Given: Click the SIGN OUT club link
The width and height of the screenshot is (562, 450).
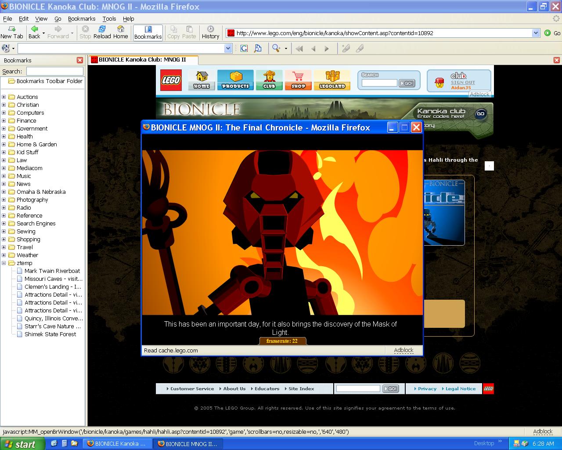Looking at the screenshot, I should coord(463,82).
